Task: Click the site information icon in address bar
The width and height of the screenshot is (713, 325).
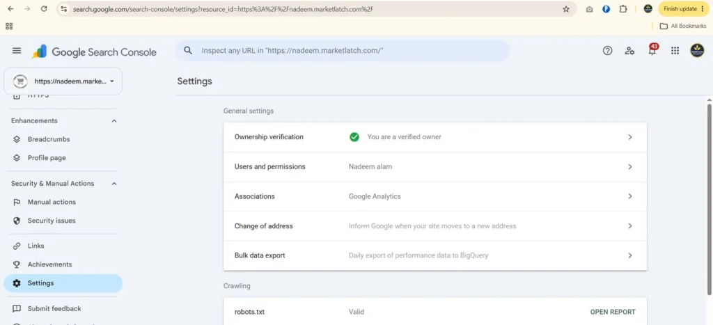Action: (63, 9)
